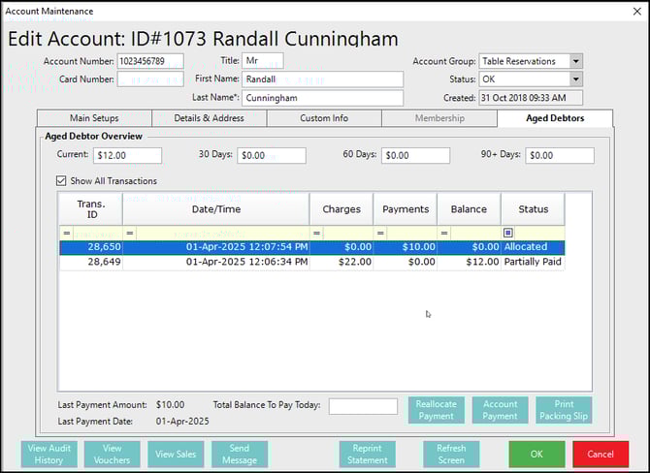This screenshot has width=650, height=473.
Task: Open the Status dropdown showing OK
Action: pos(576,79)
